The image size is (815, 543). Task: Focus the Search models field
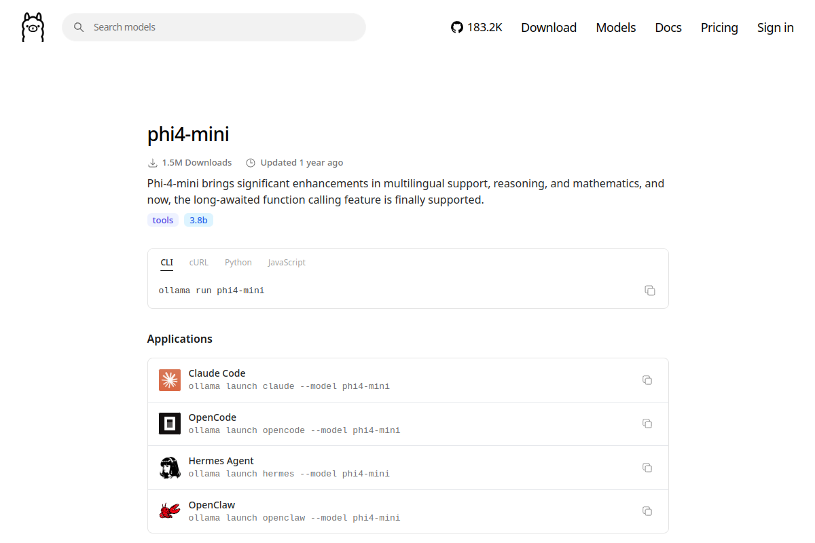click(214, 27)
